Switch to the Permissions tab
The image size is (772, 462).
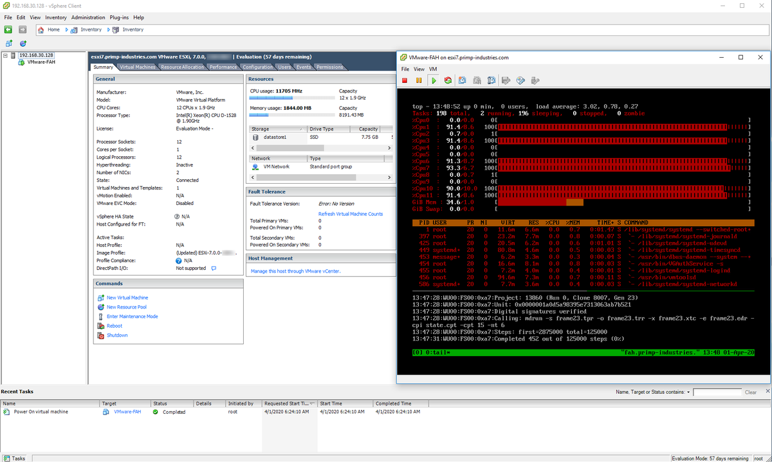pyautogui.click(x=330, y=67)
